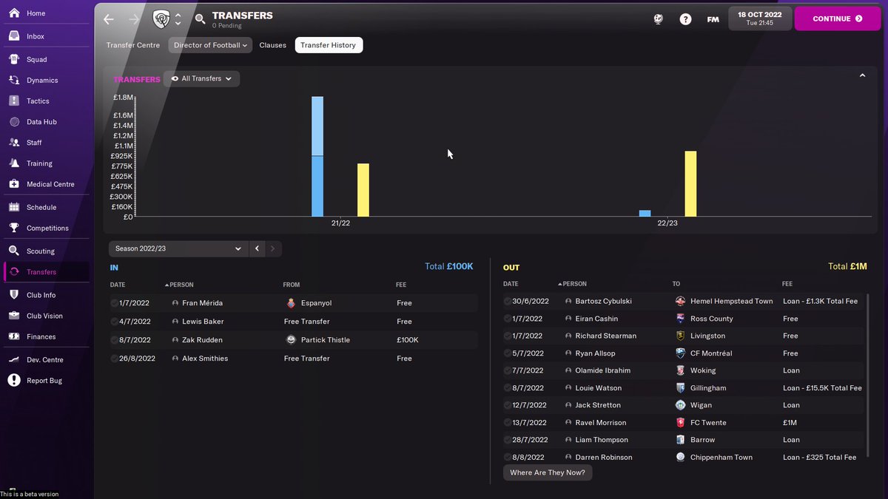Select the Bartosz Cybulski row circle marker

coord(507,302)
